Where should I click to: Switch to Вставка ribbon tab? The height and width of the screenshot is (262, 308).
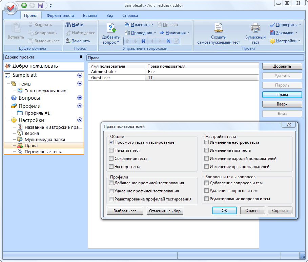90,16
